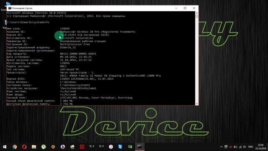This screenshot has width=268, height=151.
Task: Click registered owner value 'Dimarik_51'
Action: pyautogui.click(x=68, y=47)
